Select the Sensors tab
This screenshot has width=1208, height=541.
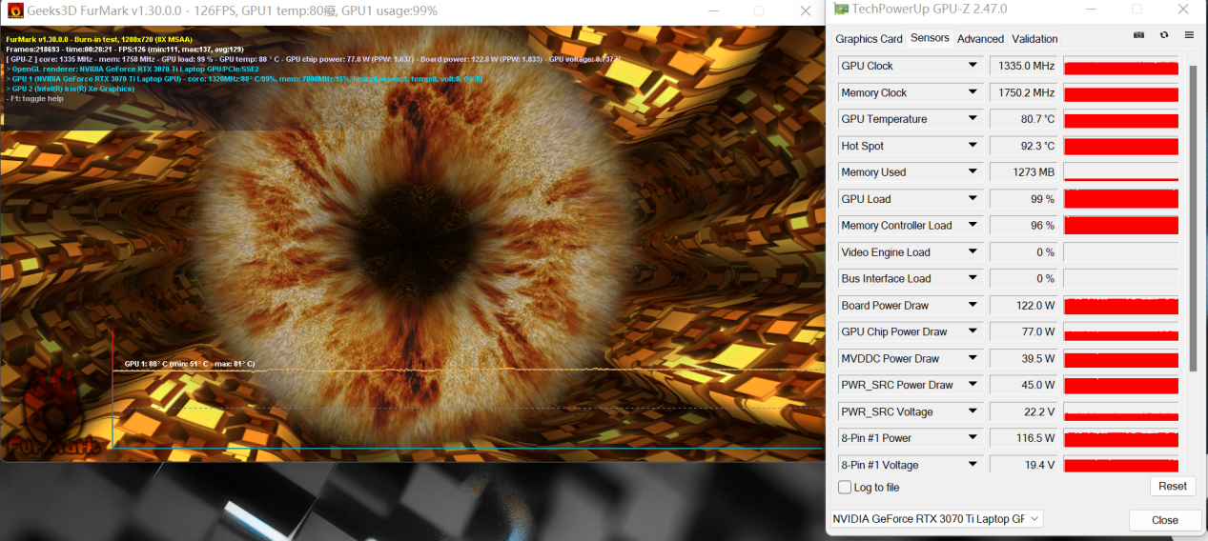tap(930, 38)
